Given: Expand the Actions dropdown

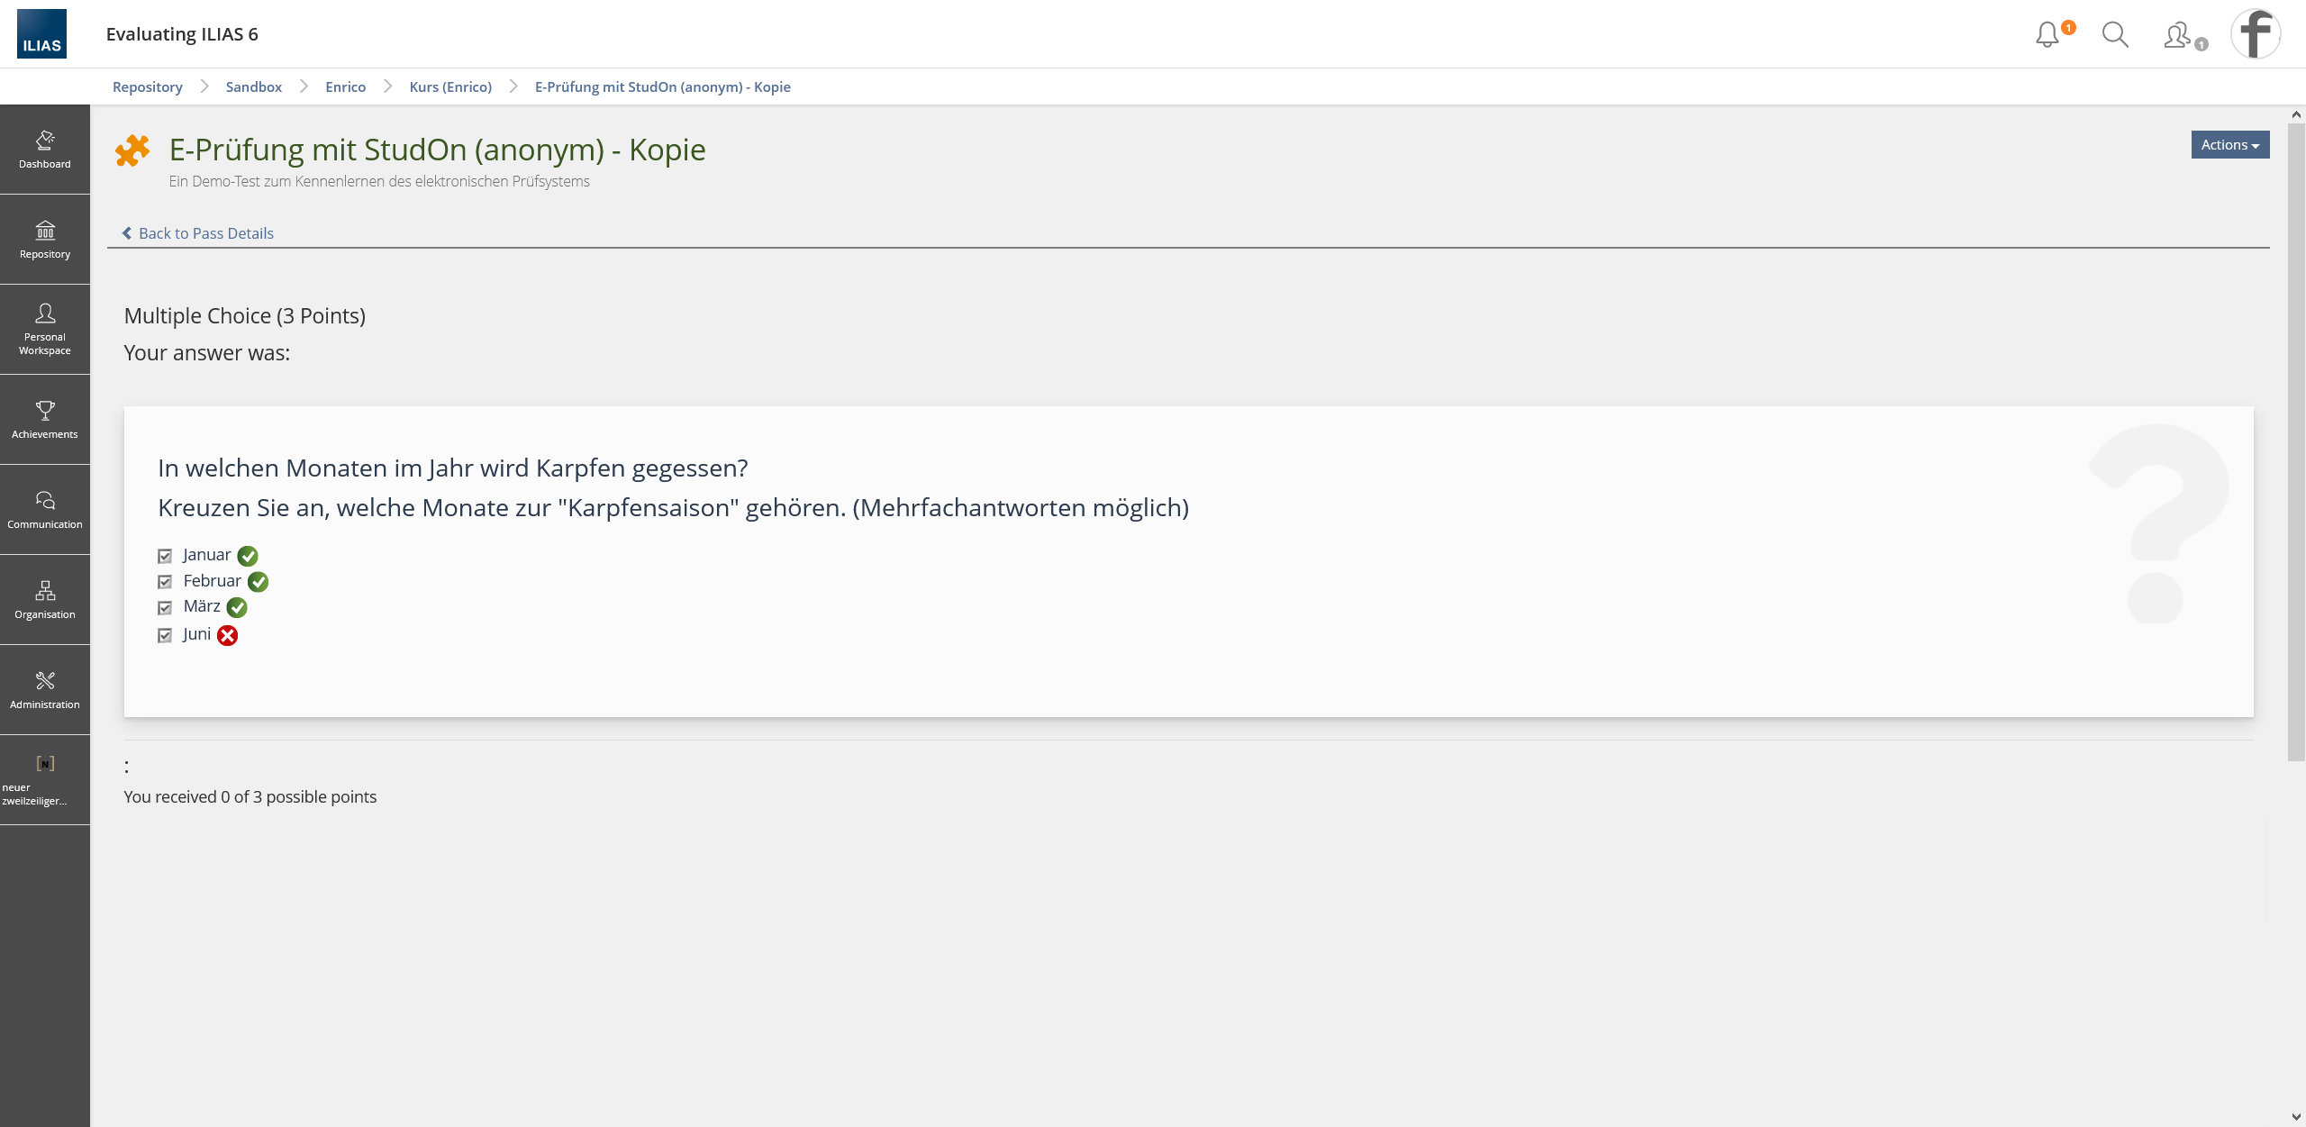Looking at the screenshot, I should (2229, 145).
